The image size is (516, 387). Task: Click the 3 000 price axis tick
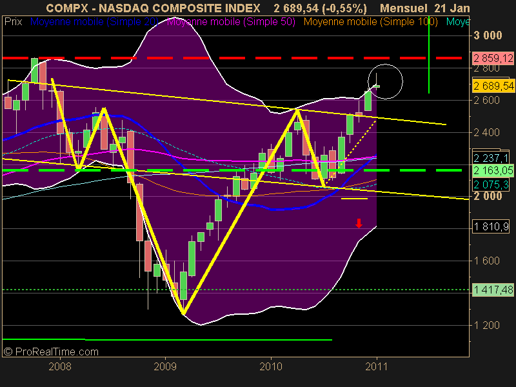[x=488, y=35]
